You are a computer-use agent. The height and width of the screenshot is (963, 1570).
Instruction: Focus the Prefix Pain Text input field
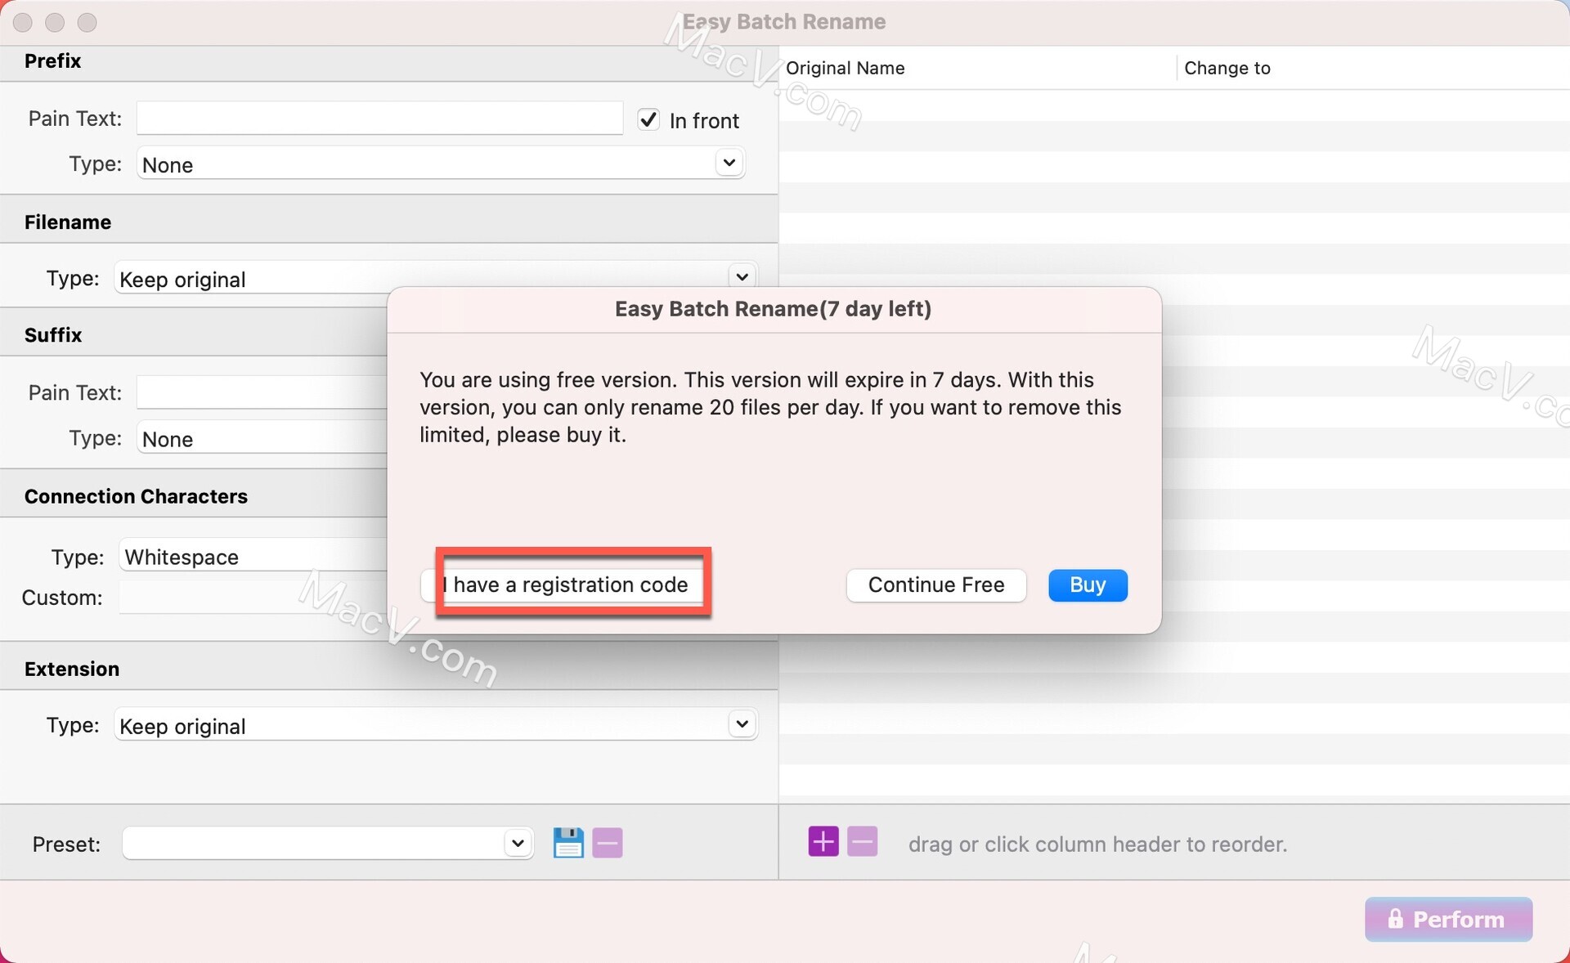click(380, 118)
